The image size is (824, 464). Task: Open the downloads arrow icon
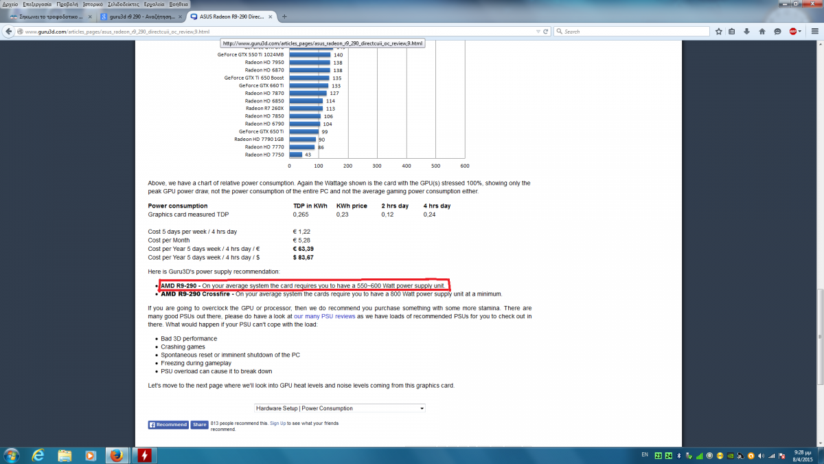point(747,31)
